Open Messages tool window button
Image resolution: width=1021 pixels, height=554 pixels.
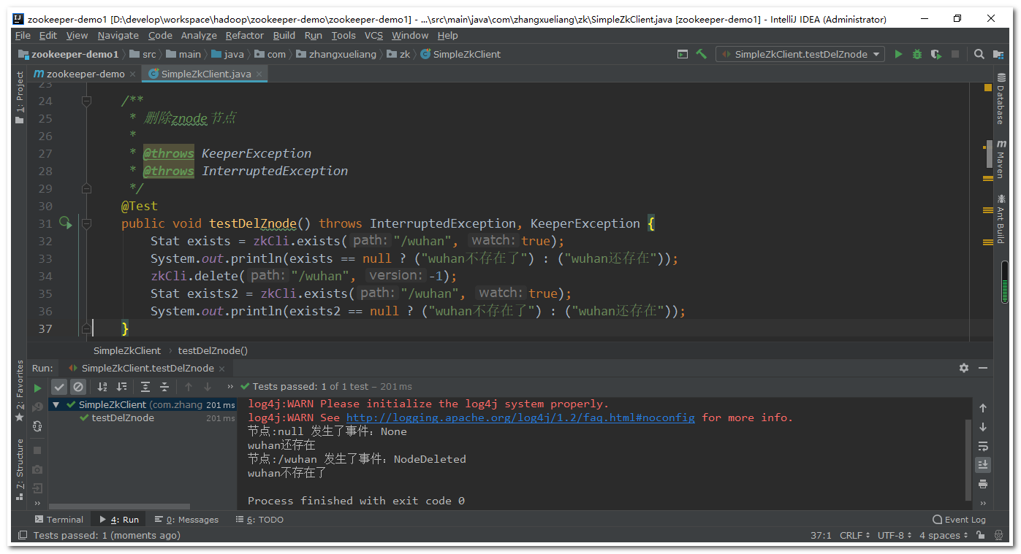(x=187, y=520)
